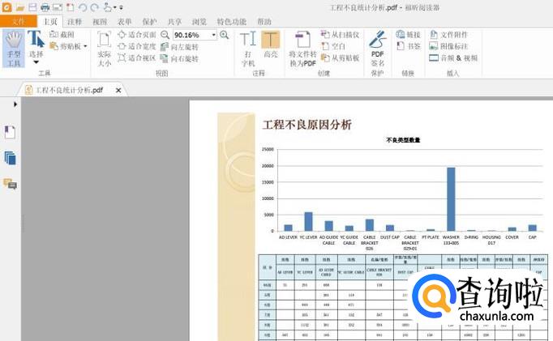This screenshot has height=341, width=553.
Task: Switch to the Help (帮助) tab
Action: point(264,22)
